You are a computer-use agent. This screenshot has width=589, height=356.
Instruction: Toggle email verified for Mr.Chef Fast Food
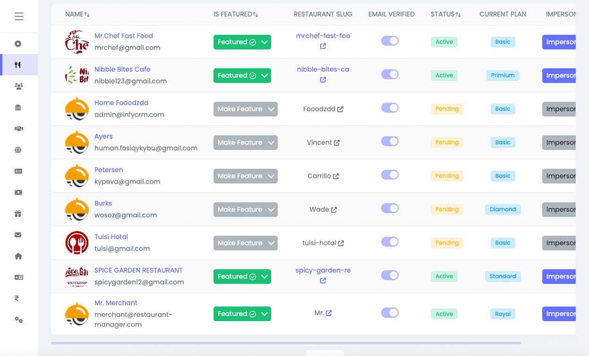tap(390, 41)
